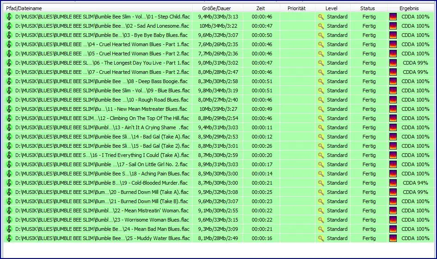Click time cell 00:00:11
The height and width of the screenshot is (259, 437).
pos(262,127)
